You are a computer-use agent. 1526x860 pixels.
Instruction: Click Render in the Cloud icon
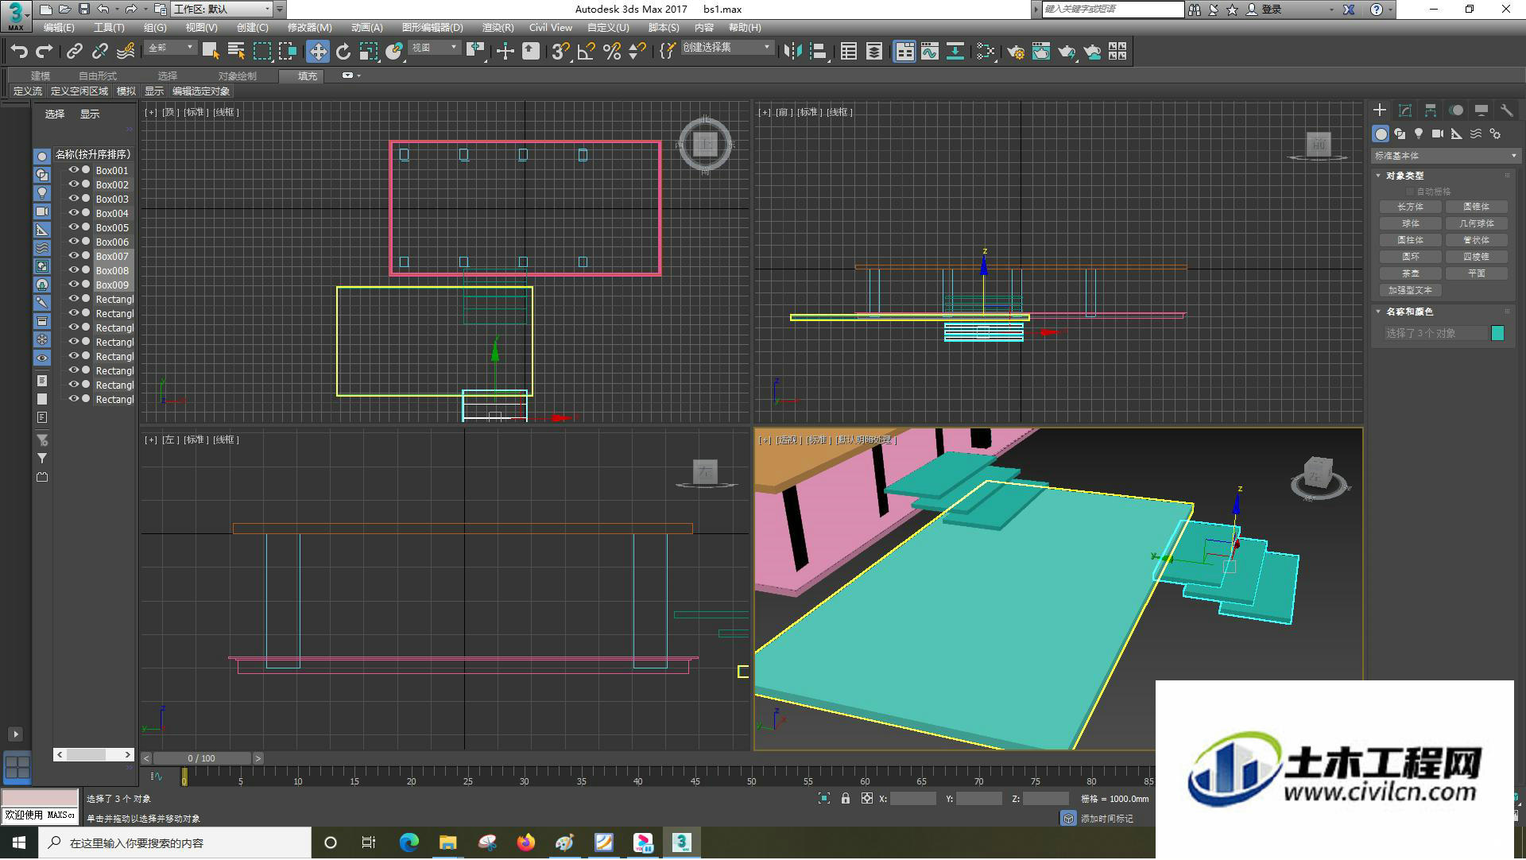(1093, 52)
